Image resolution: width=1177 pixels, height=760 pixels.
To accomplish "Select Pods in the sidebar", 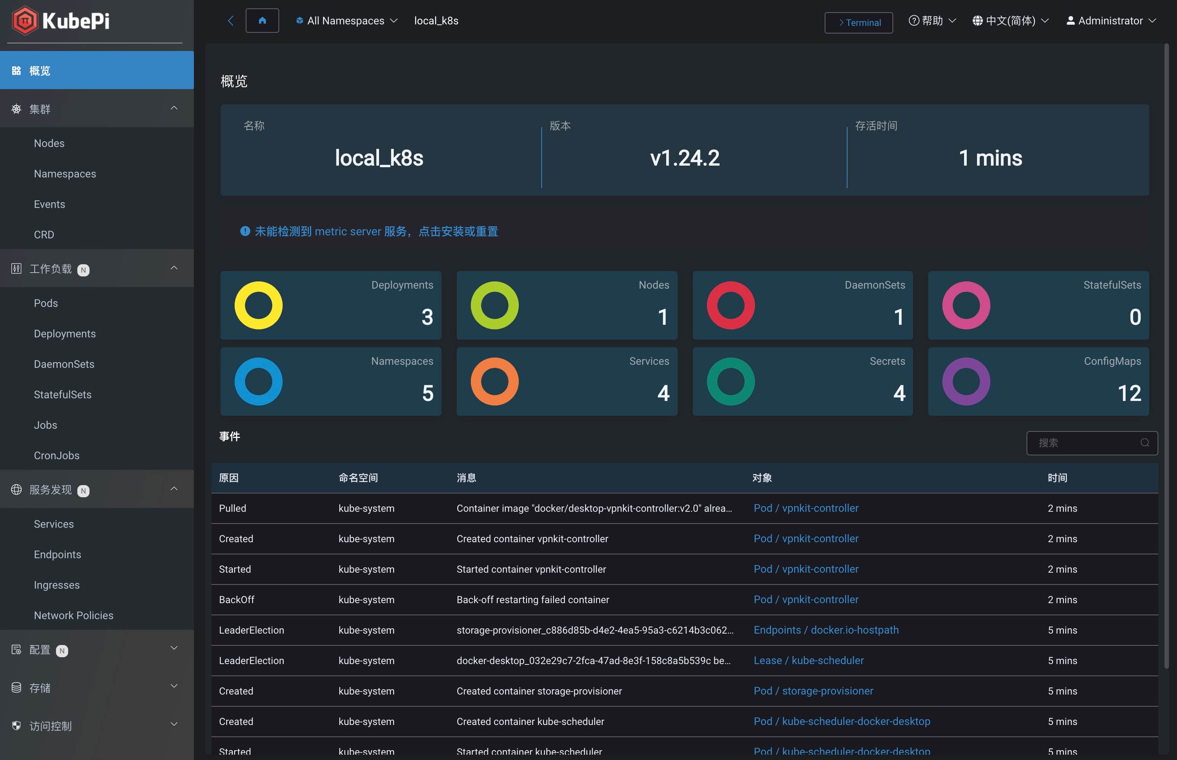I will [46, 303].
